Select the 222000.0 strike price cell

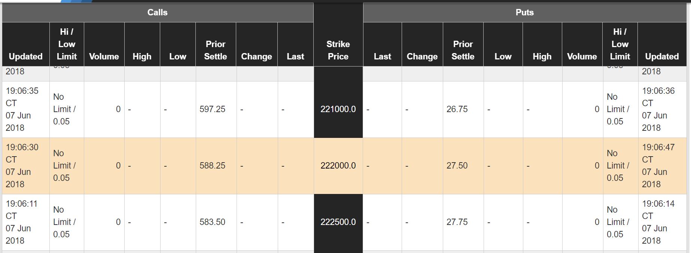338,166
